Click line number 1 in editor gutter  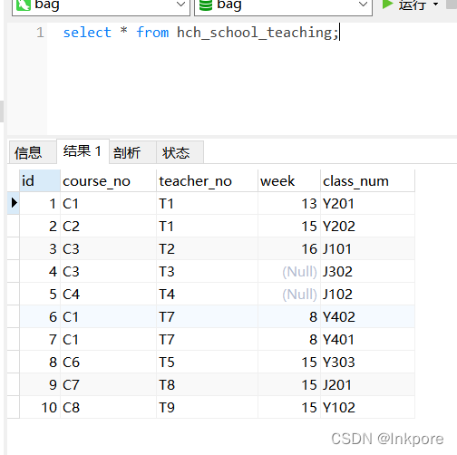tap(40, 33)
